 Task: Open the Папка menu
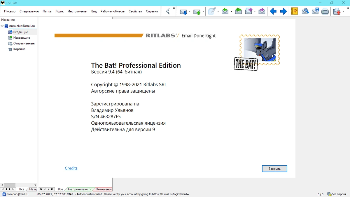[x=47, y=11]
